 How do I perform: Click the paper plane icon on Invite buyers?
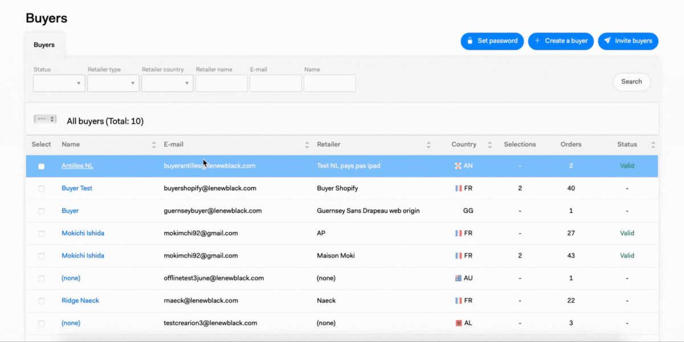(x=608, y=41)
